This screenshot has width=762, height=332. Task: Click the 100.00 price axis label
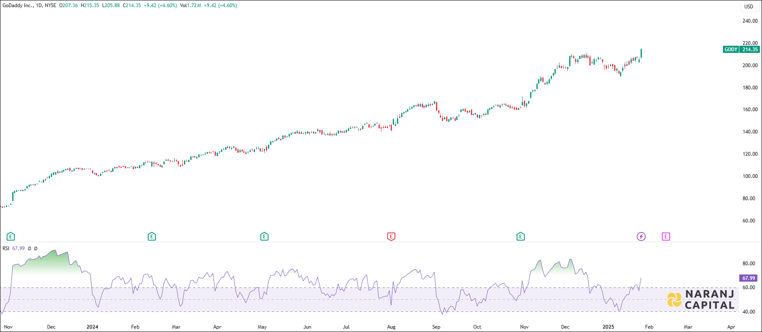click(x=750, y=176)
